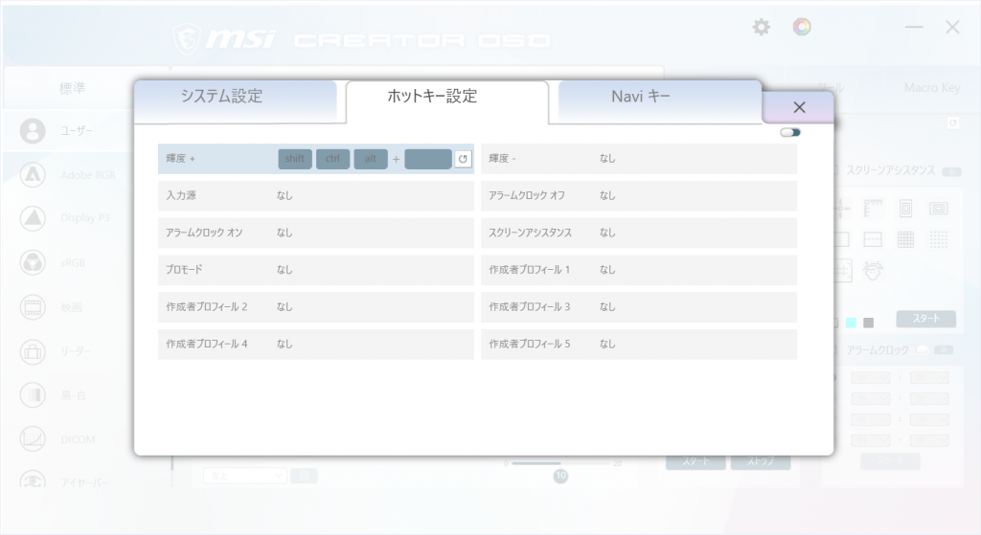Click the ストップ button
Image resolution: width=981 pixels, height=535 pixels.
761,462
